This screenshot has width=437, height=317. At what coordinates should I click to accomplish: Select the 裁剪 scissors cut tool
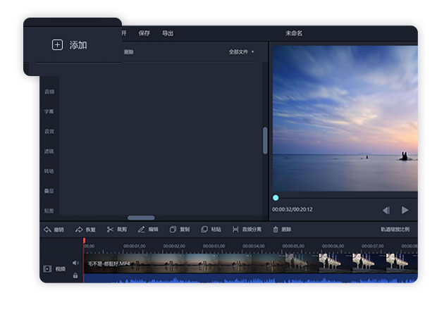116,230
